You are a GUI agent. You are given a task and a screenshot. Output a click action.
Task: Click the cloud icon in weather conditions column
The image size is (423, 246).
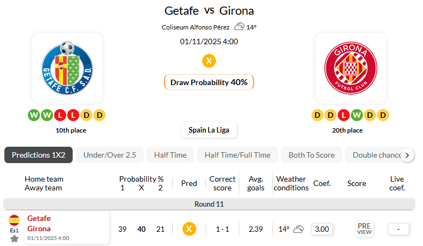tap(298, 229)
